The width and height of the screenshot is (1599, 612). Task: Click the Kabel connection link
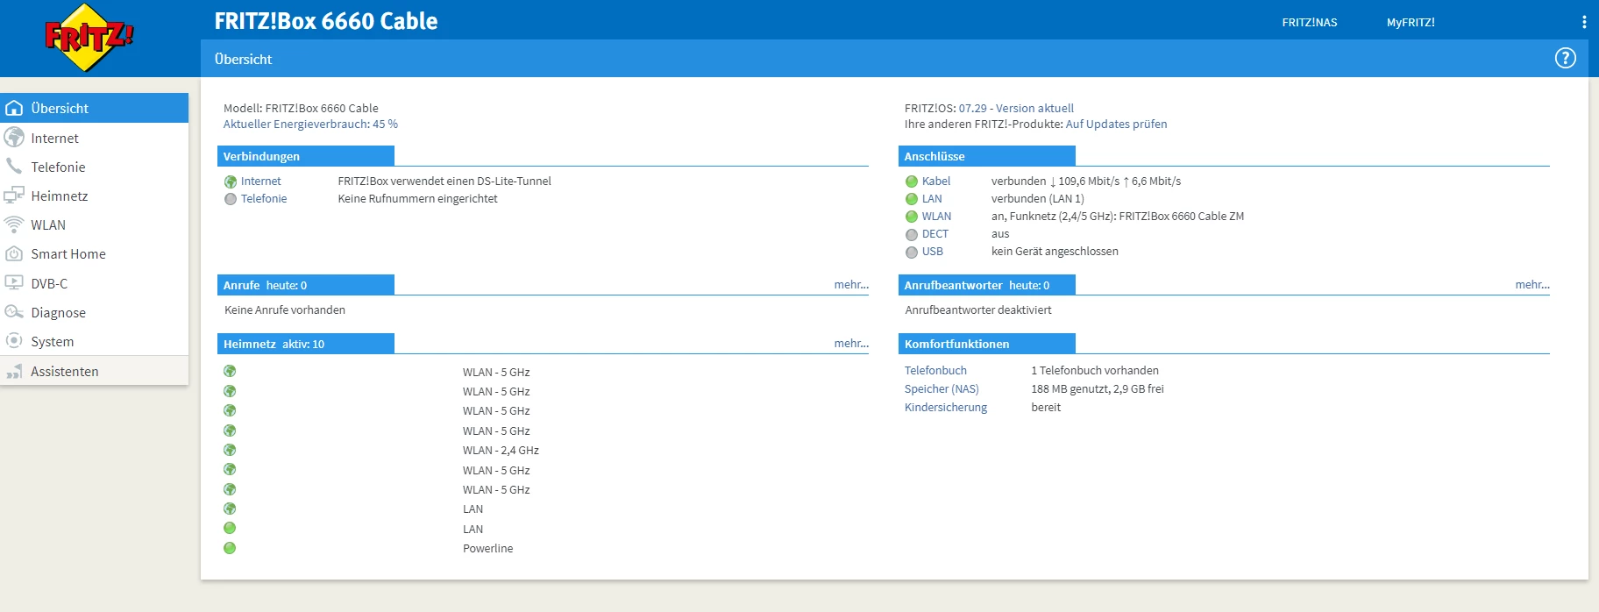click(x=935, y=181)
